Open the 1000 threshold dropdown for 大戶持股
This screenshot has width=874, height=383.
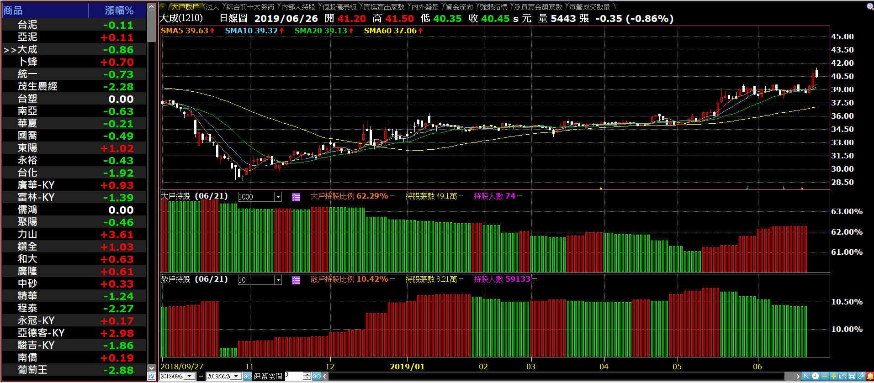(278, 197)
